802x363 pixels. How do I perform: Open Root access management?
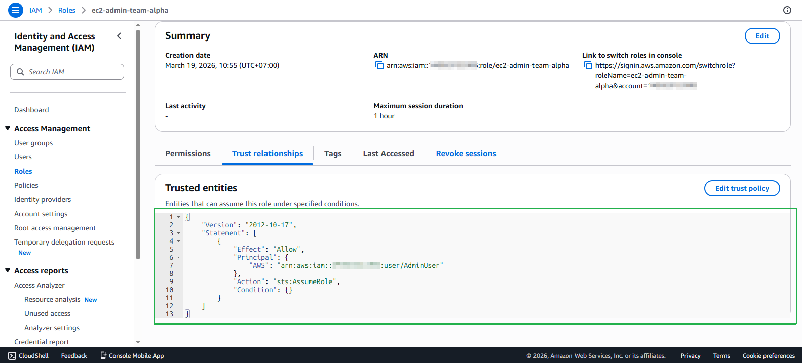click(55, 228)
